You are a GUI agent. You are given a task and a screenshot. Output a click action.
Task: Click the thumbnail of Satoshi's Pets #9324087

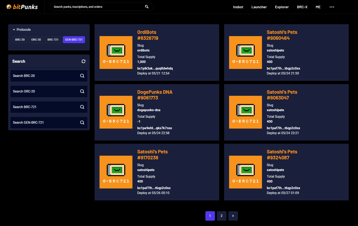tap(246, 172)
